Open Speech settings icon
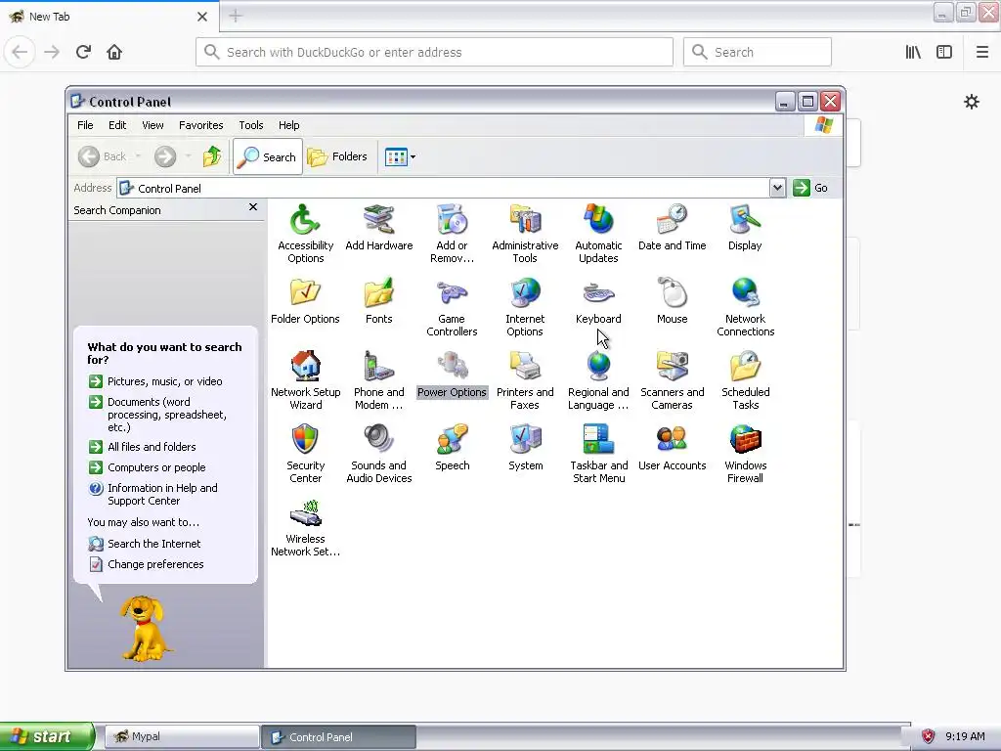Screen dimensions: 1001x751 452,448
